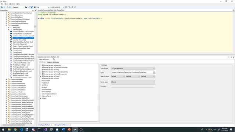Image resolution: width=235 pixels, height=132 pixels.
Task: Click the Reflexil gear toolbar icon
Action: (x=66, y=7)
